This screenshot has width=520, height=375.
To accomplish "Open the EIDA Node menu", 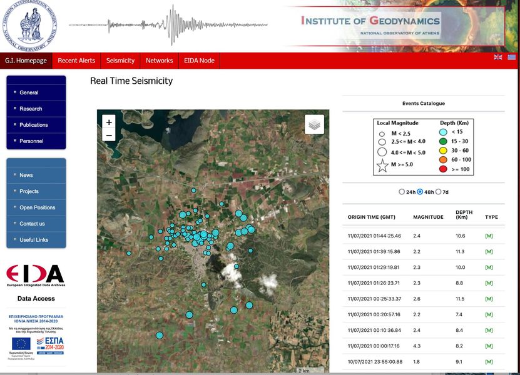I will click(x=199, y=61).
